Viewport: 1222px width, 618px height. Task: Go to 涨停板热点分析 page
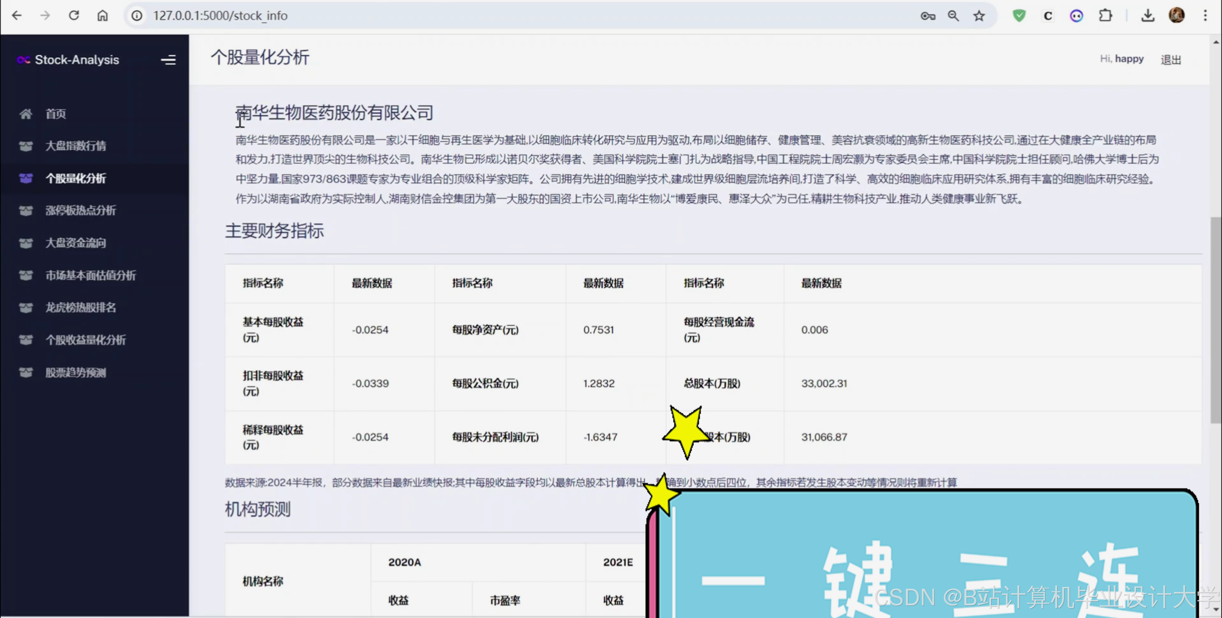[x=80, y=210]
